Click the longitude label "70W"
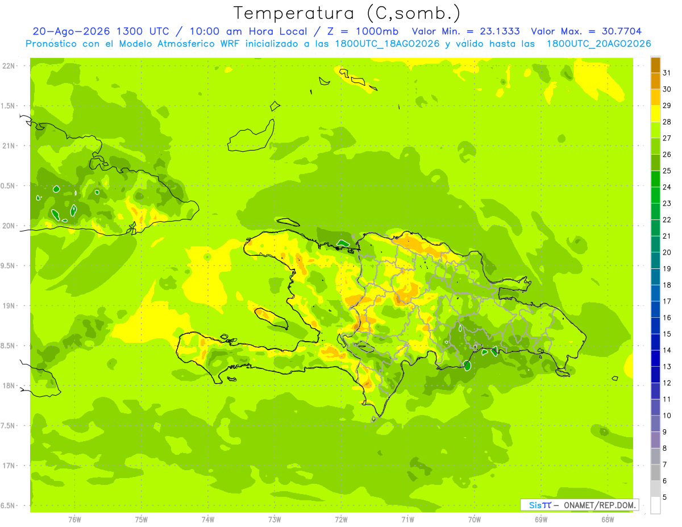 (x=475, y=520)
